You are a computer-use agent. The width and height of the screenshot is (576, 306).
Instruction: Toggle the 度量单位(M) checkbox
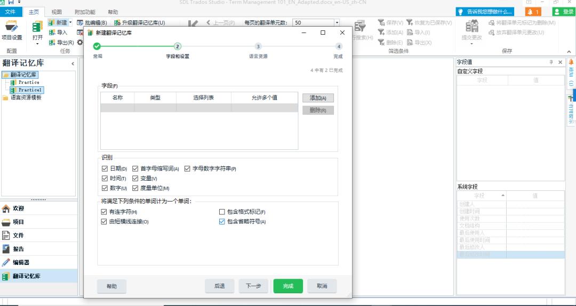(x=135, y=188)
